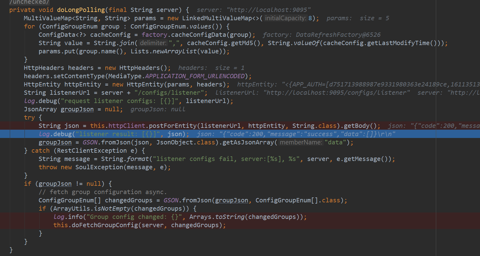This screenshot has height=256, width=480.
Task: Click APPLICATION_FORM_URLENCODED constant
Action: pyautogui.click(x=195, y=76)
